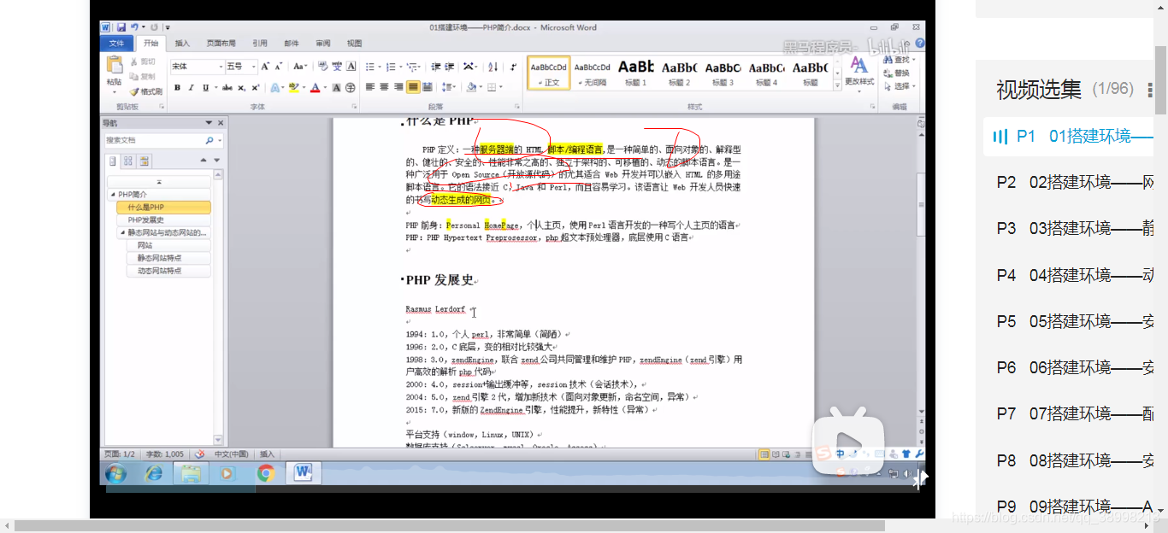Select video P2 02搭建环境 in playlist
Image resolution: width=1168 pixels, height=533 pixels.
tap(1076, 182)
